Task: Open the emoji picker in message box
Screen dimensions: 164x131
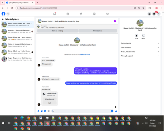Action: tap(112, 111)
